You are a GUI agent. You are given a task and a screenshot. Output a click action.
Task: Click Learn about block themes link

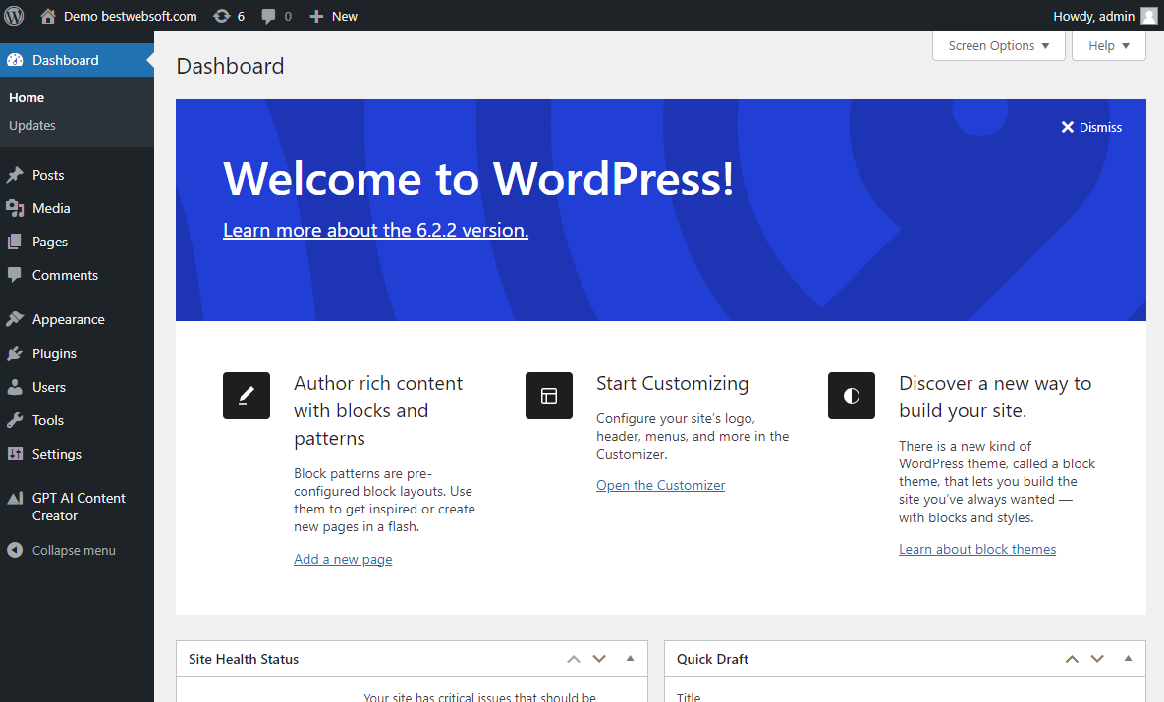(x=977, y=549)
